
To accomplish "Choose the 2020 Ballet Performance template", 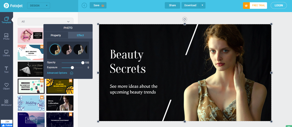I will pos(31,69).
